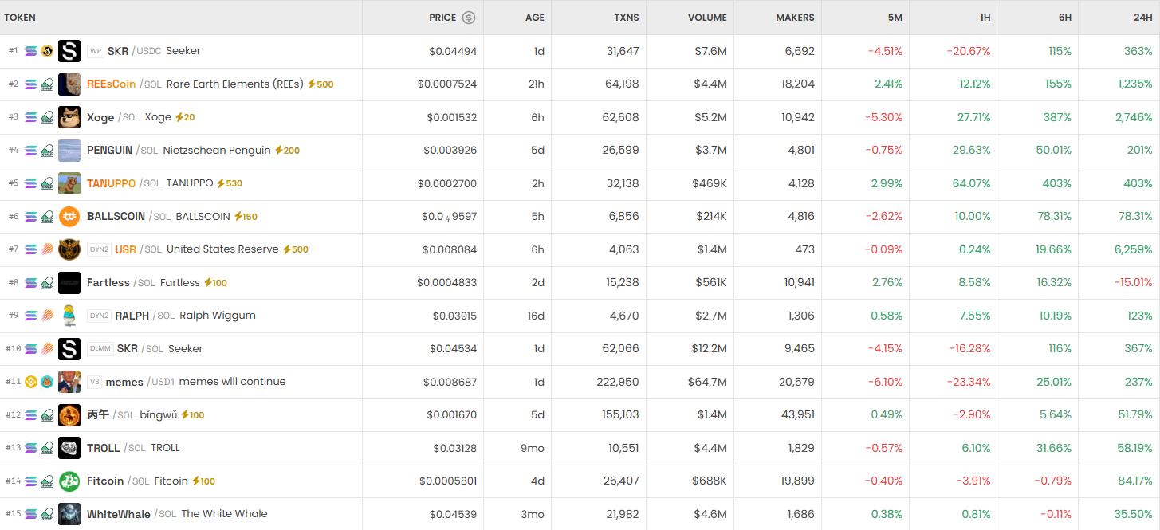
Task: Click Solana chain icon in REEsCoin row
Action: click(x=31, y=84)
